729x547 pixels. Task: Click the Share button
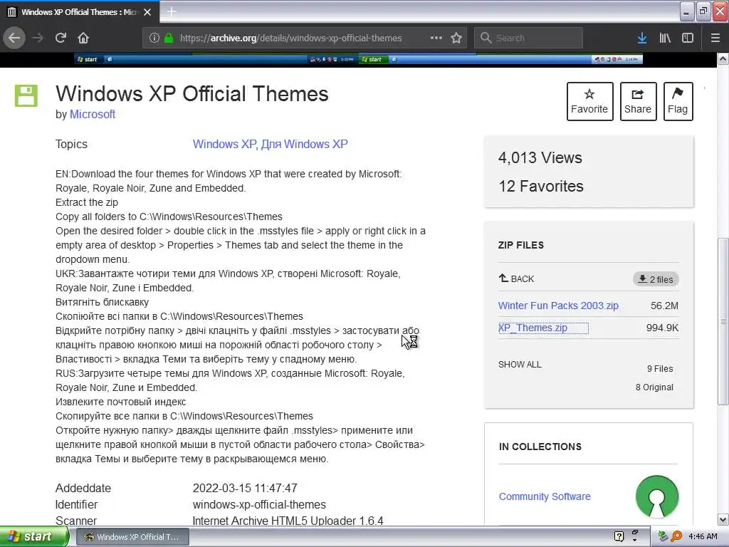(x=638, y=101)
